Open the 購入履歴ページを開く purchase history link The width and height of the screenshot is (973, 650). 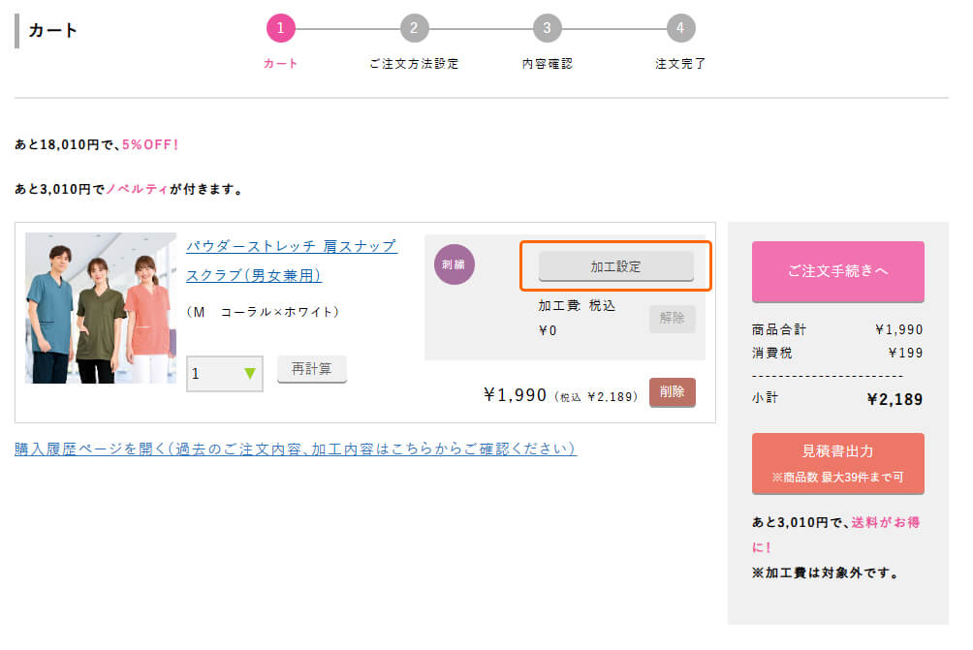click(x=296, y=449)
